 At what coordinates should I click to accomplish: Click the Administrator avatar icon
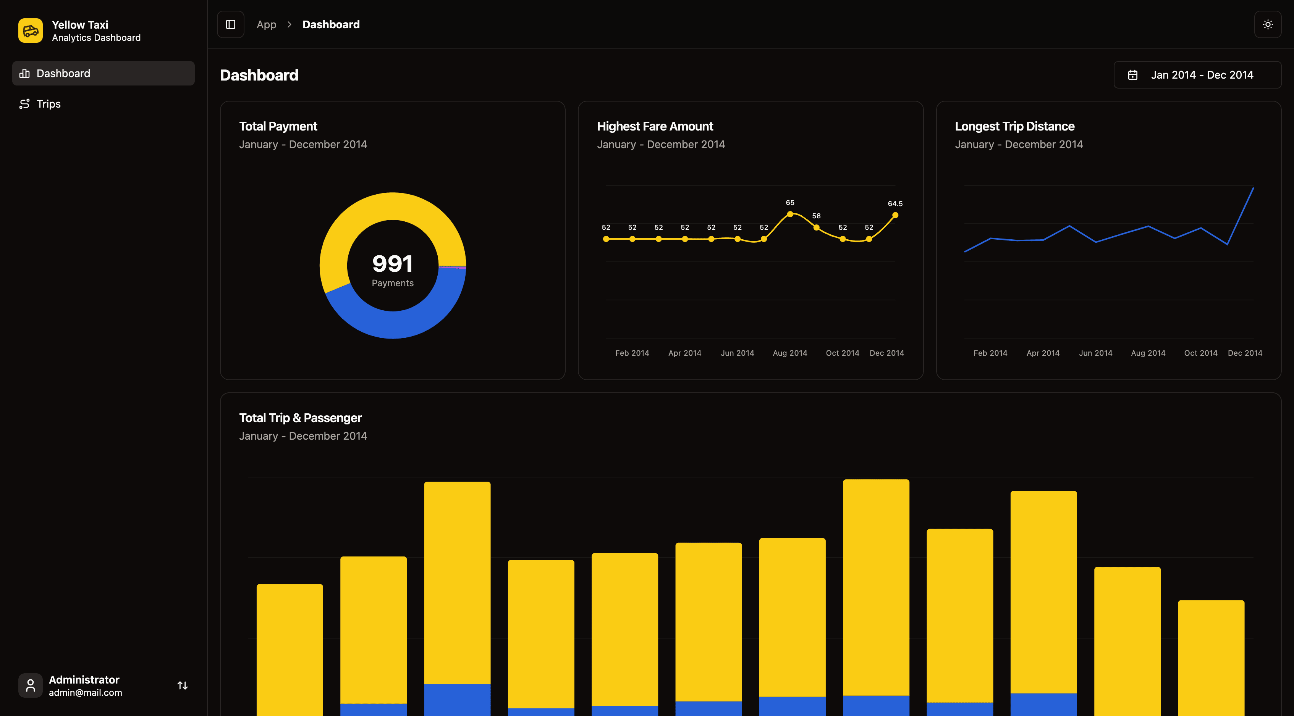[31, 685]
